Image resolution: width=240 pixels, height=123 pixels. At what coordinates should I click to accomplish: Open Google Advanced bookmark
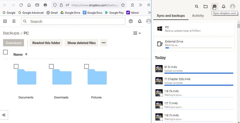click(x=31, y=13)
